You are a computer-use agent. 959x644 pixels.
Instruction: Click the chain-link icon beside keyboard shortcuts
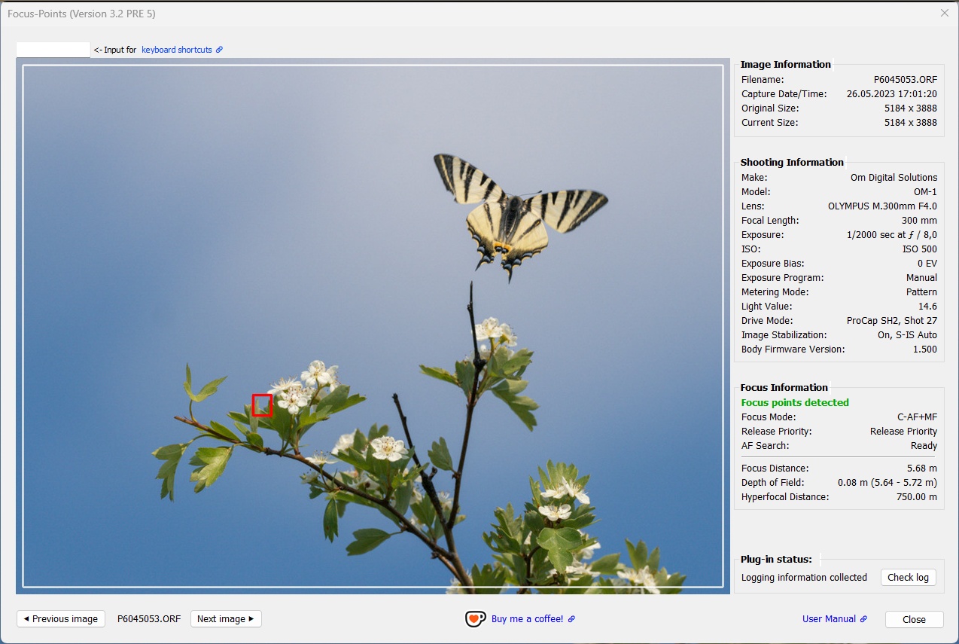click(x=219, y=49)
